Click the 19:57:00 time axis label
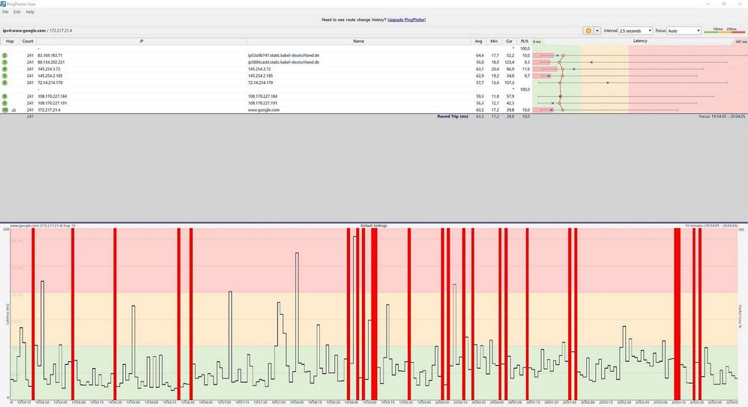 (x=224, y=403)
